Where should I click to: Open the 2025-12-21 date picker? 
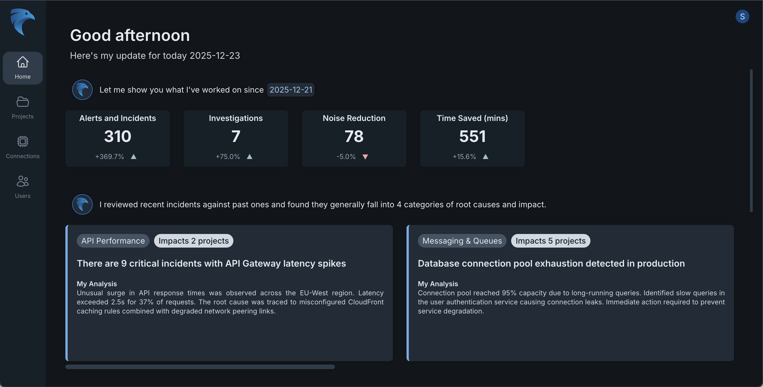(291, 90)
